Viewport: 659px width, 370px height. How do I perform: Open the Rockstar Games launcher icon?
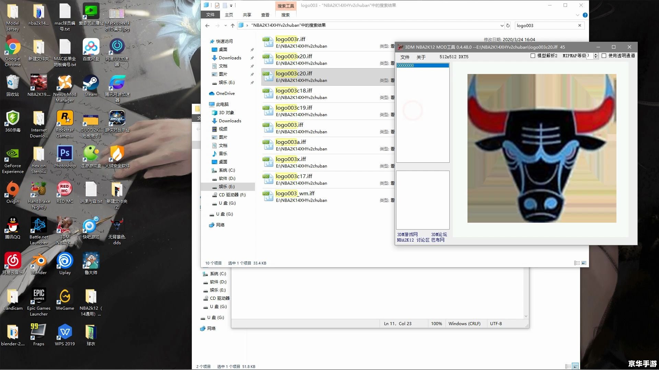pyautogui.click(x=65, y=124)
